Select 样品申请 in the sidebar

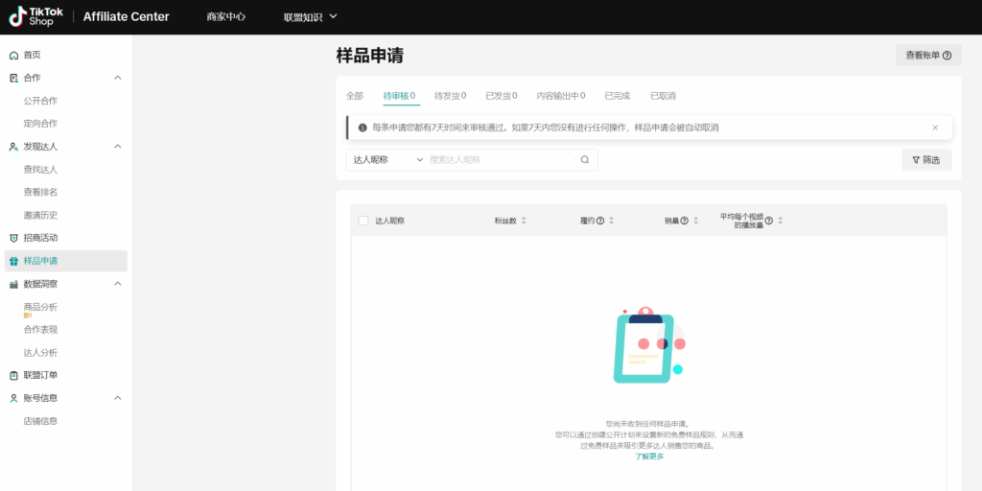click(x=66, y=261)
